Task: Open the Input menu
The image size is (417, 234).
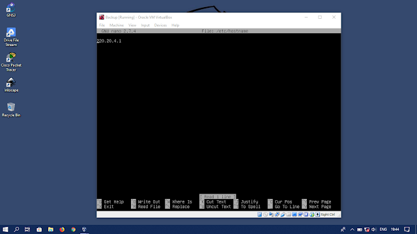Action: pyautogui.click(x=145, y=25)
